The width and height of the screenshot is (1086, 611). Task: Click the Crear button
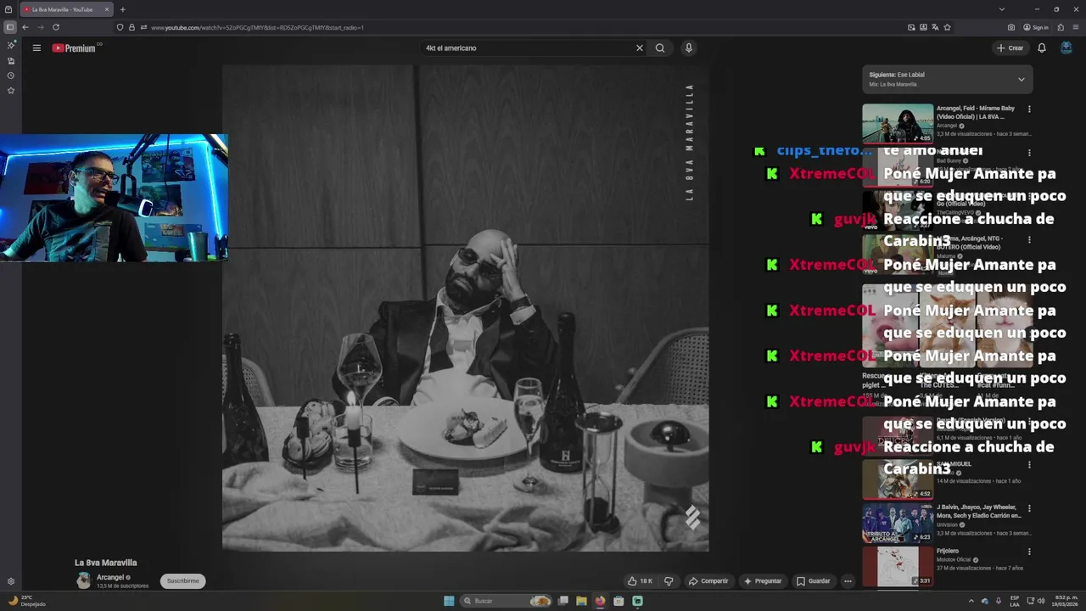[1010, 48]
